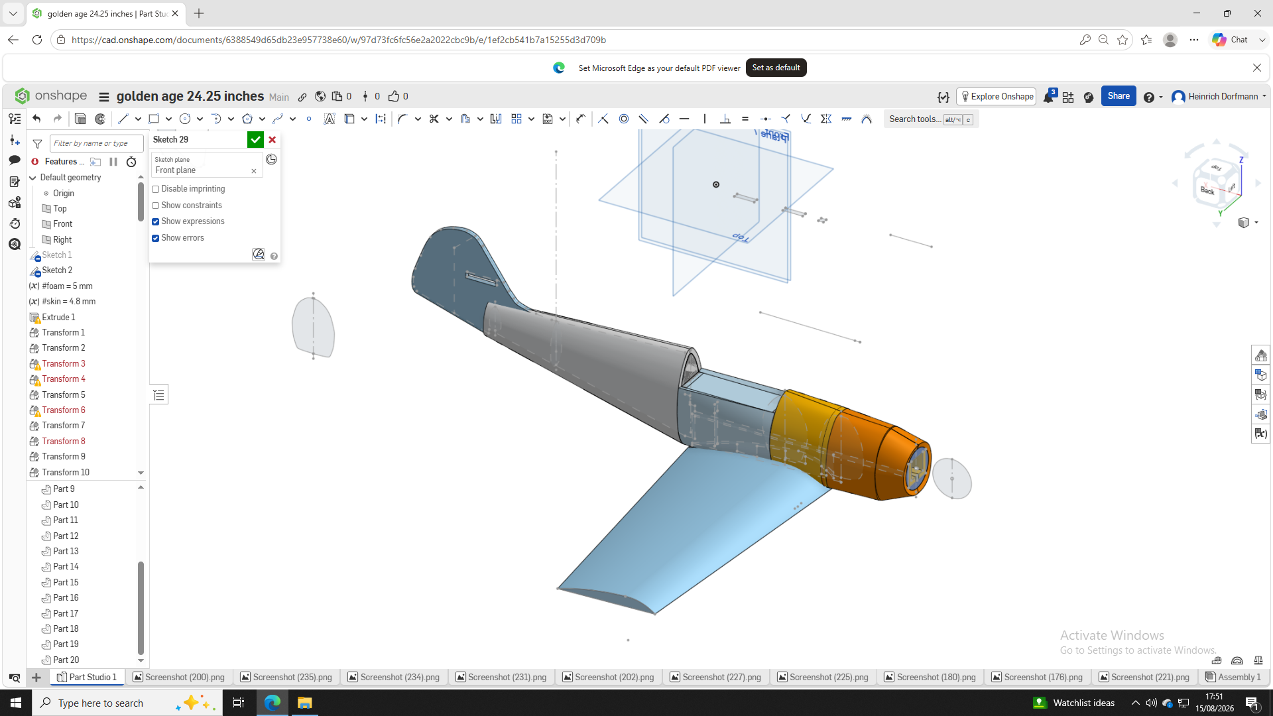
Task: Select the Polygon sketch tool
Action: click(247, 119)
